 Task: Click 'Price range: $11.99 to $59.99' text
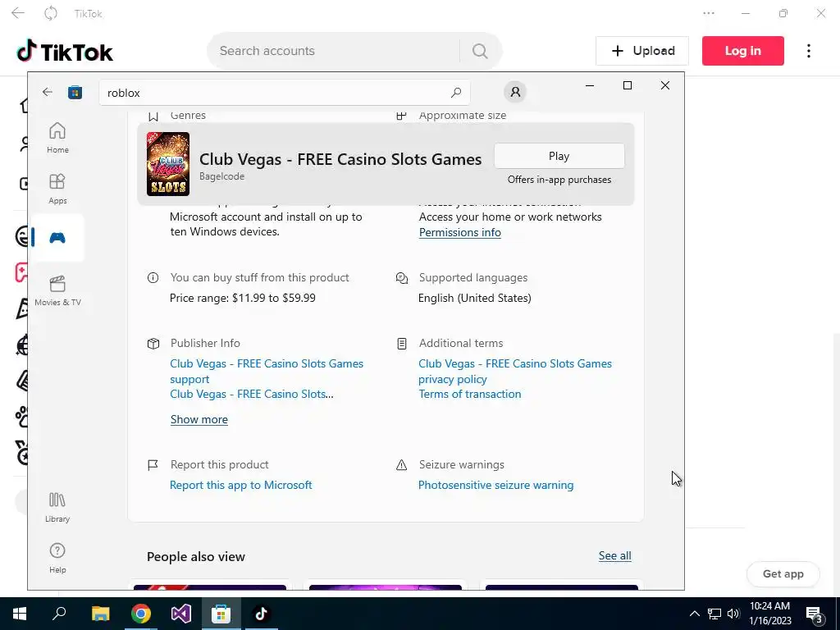point(243,298)
